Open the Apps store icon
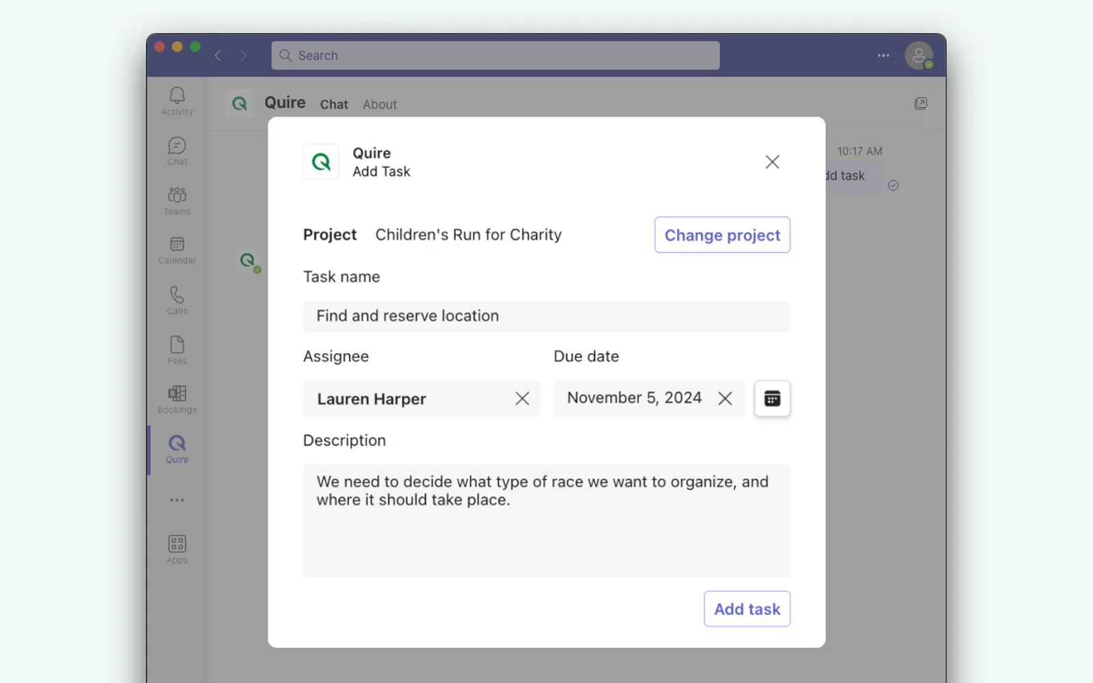The image size is (1093, 683). (177, 550)
